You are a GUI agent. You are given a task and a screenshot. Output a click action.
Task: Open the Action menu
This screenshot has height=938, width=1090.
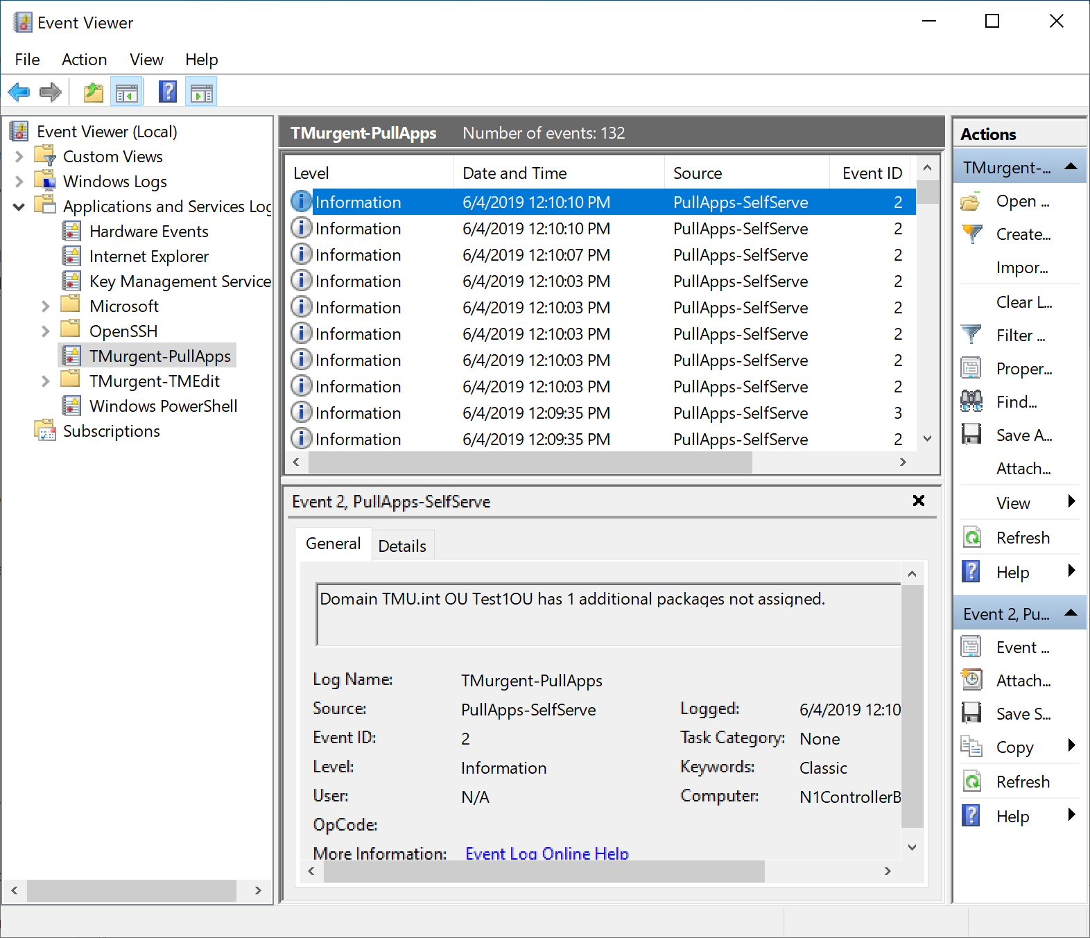[84, 60]
